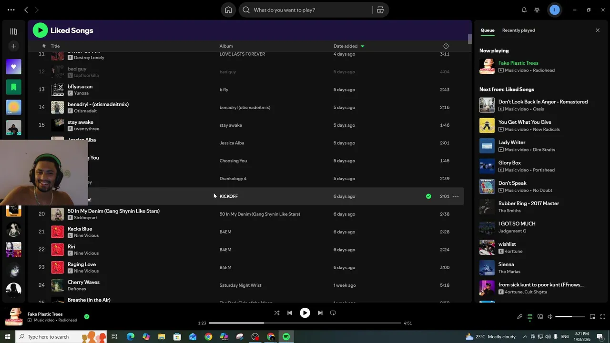The image size is (610, 343).
Task: Click now playing Fake Plastic Trees cover in queue
Action: [487, 66]
